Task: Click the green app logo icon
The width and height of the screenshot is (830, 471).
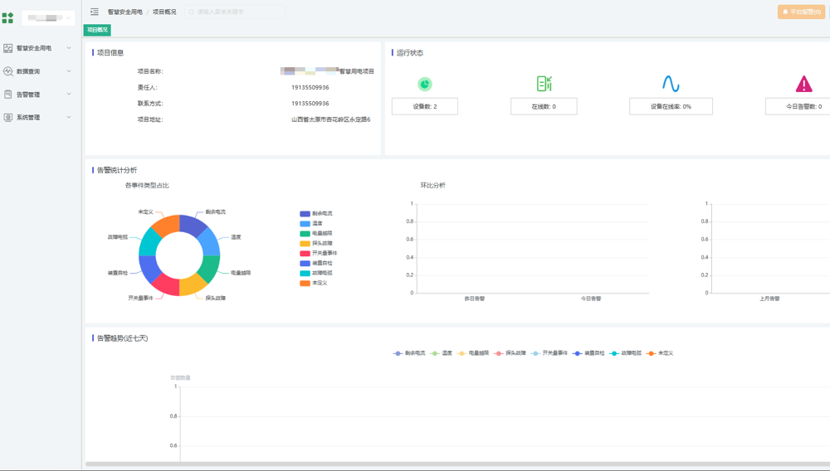Action: (x=8, y=17)
